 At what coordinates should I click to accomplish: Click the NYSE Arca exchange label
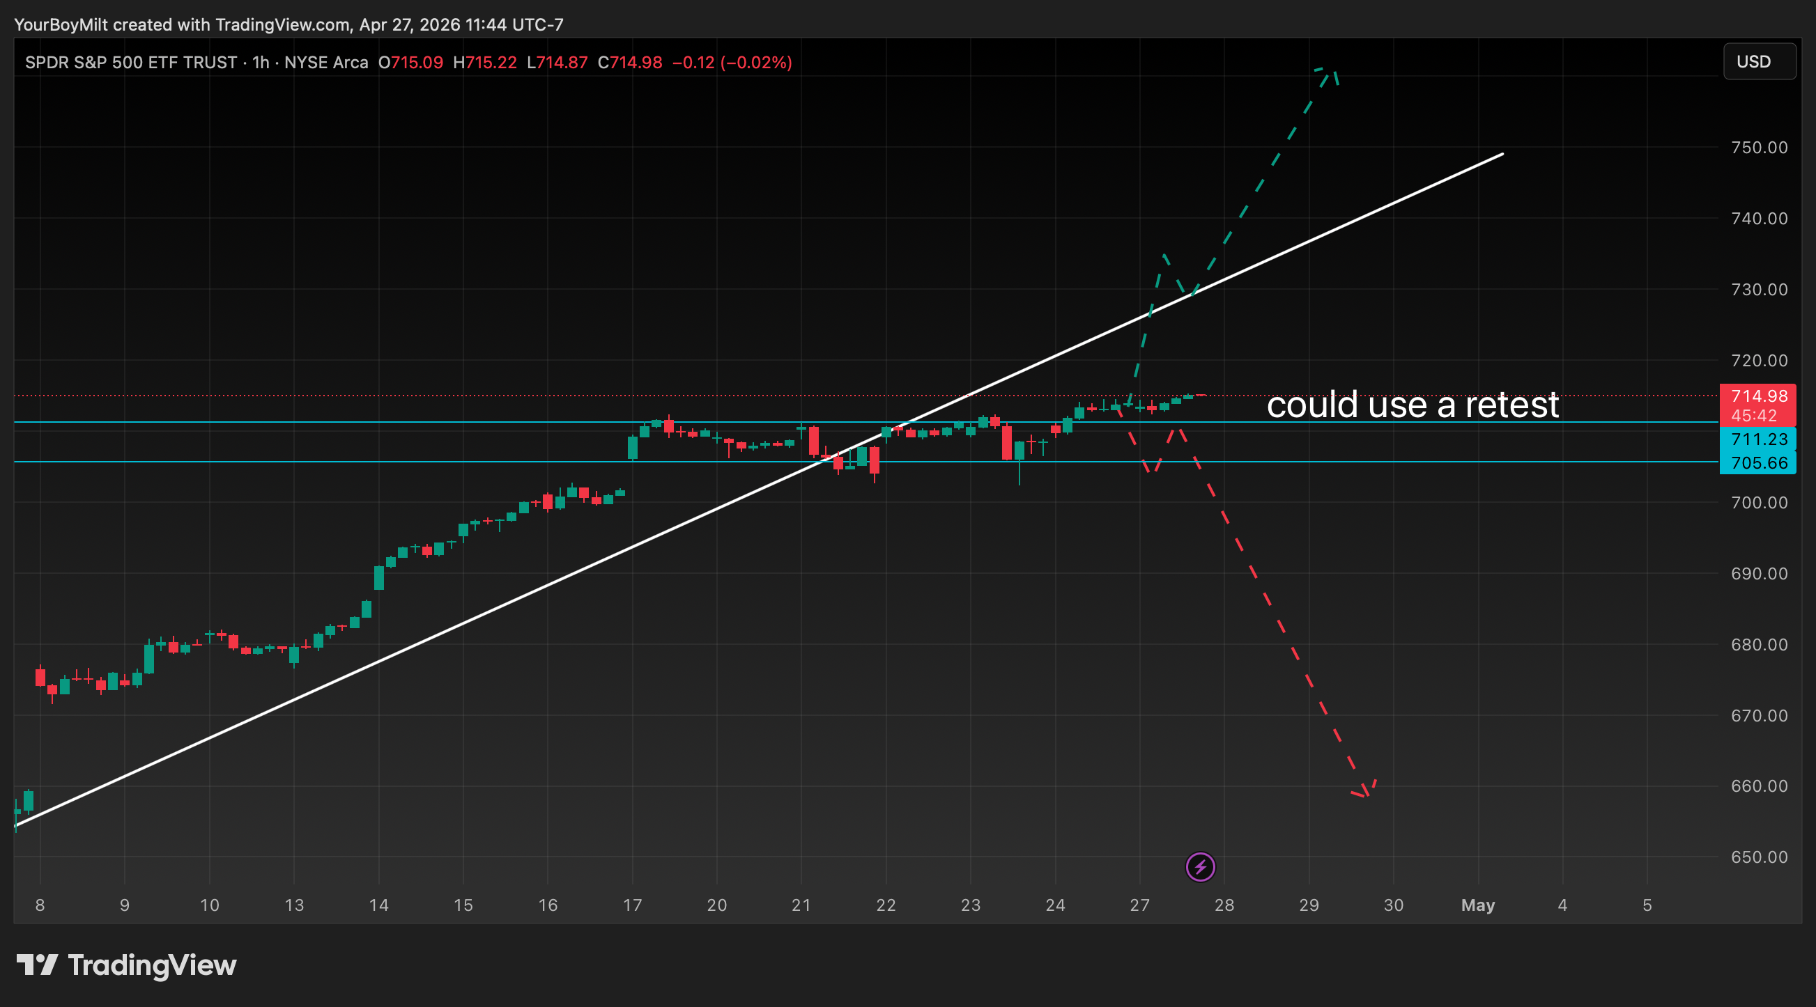325,63
